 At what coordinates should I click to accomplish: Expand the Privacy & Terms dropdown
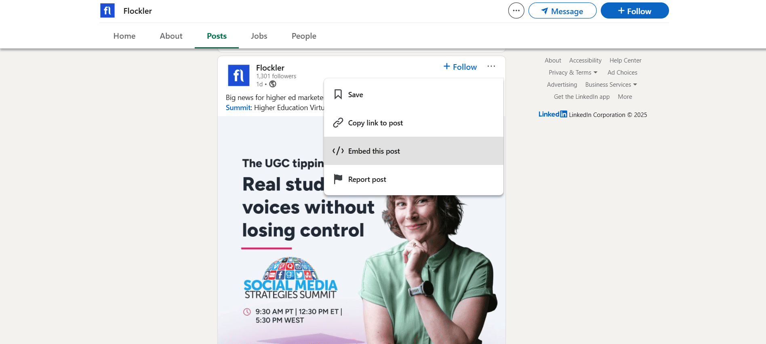click(x=573, y=73)
